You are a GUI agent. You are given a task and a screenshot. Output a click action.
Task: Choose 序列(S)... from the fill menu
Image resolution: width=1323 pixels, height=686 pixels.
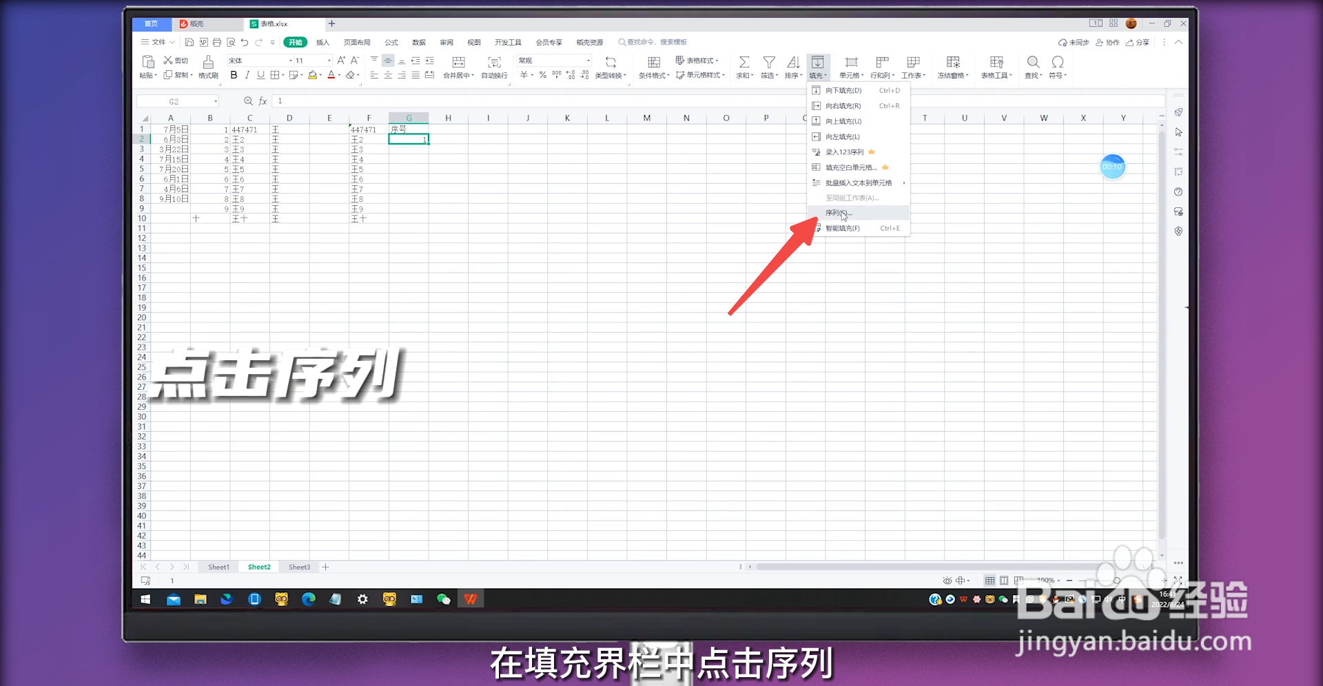coord(838,212)
